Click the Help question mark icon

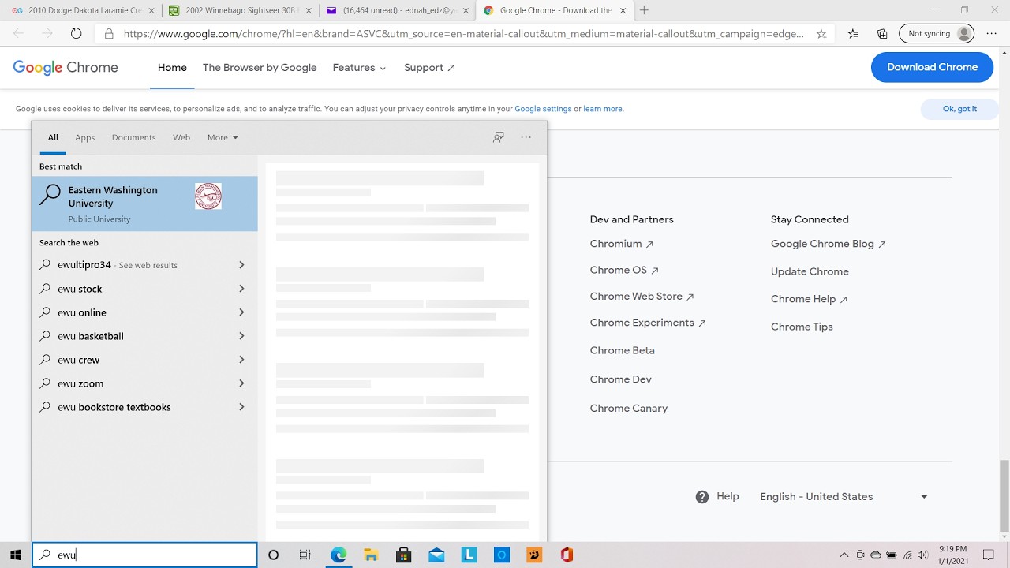tap(702, 497)
